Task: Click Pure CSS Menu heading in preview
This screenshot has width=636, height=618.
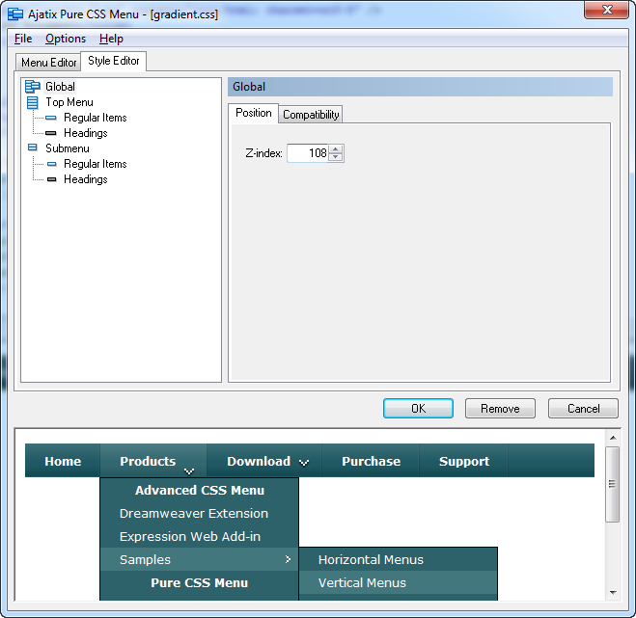Action: click(200, 582)
